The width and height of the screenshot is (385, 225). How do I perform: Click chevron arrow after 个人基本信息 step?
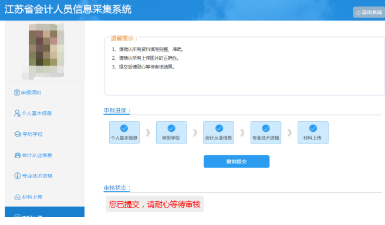148,132
